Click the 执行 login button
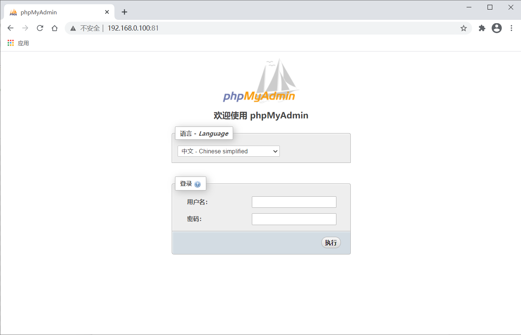 pyautogui.click(x=331, y=243)
